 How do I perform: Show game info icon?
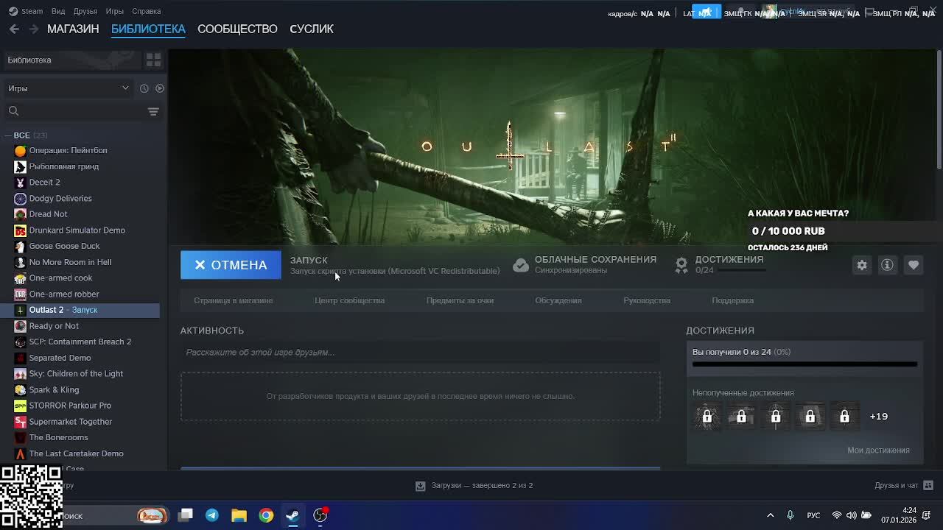click(x=887, y=265)
